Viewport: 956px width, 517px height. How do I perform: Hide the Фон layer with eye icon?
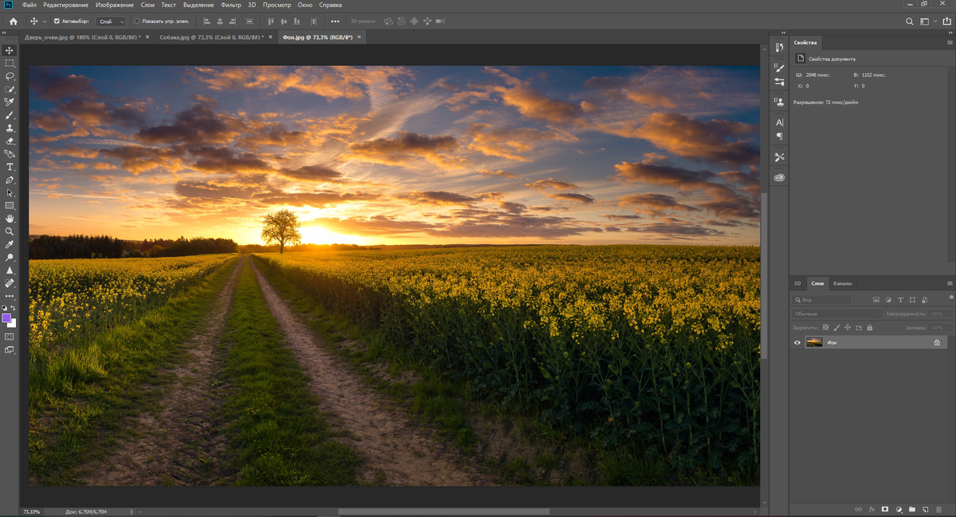[797, 342]
